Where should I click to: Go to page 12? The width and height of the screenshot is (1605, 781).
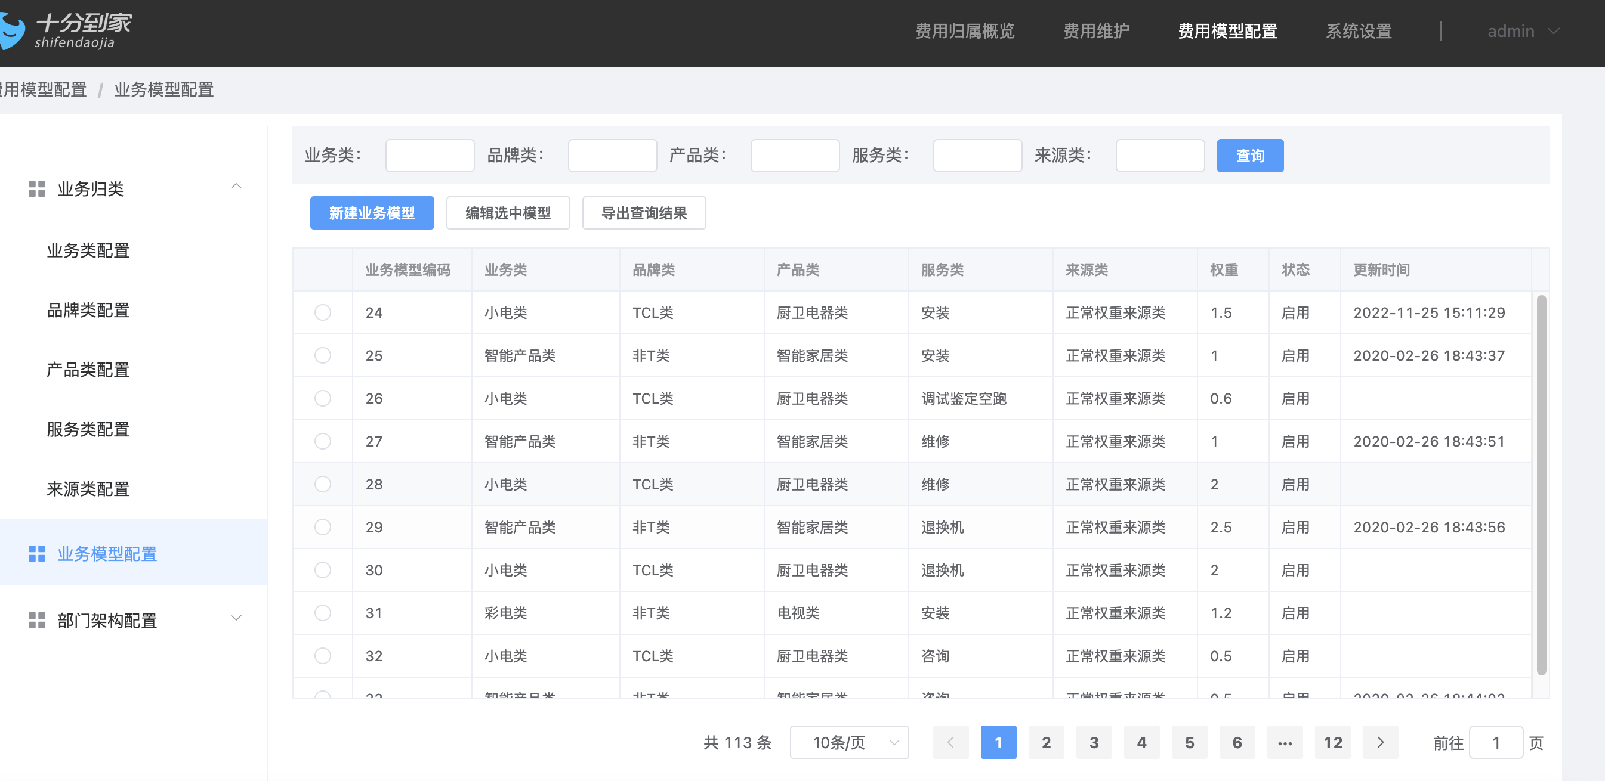(1333, 742)
